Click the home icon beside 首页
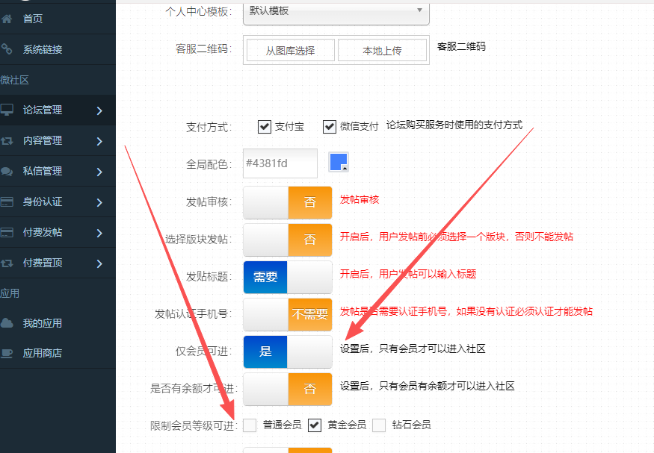This screenshot has width=654, height=453. point(7,19)
